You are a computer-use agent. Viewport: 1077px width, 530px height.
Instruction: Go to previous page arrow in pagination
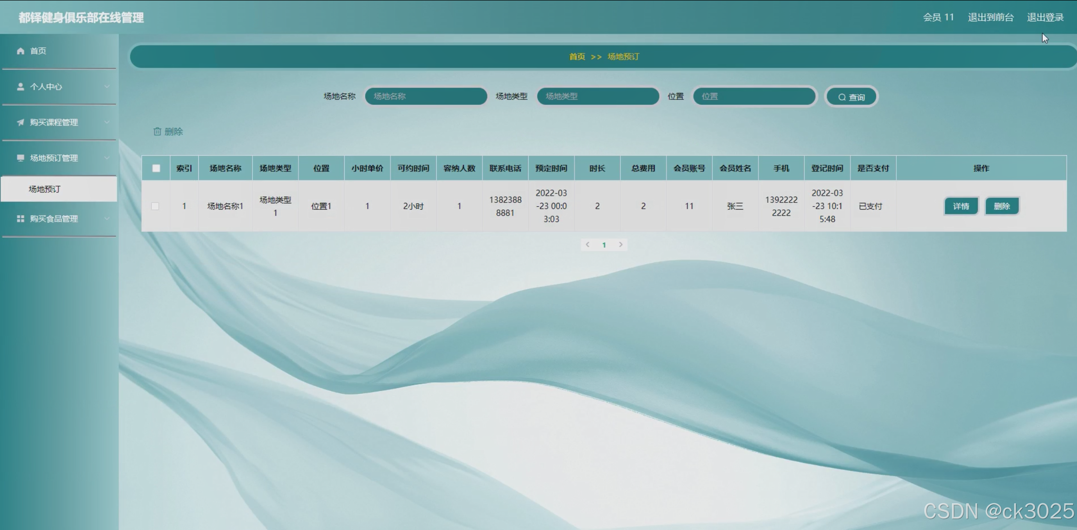click(x=587, y=245)
